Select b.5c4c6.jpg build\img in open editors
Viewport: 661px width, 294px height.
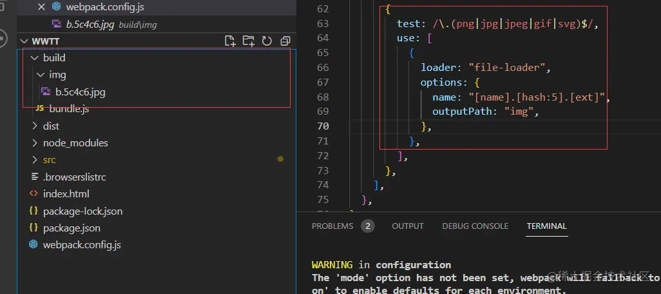[111, 24]
